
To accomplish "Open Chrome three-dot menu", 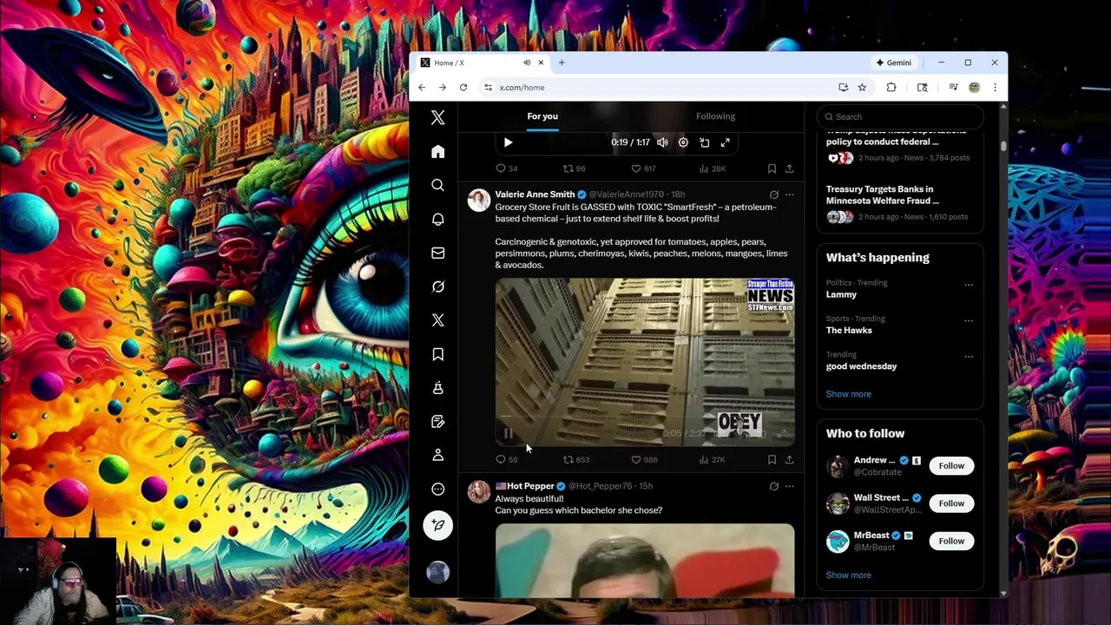I will click(995, 88).
